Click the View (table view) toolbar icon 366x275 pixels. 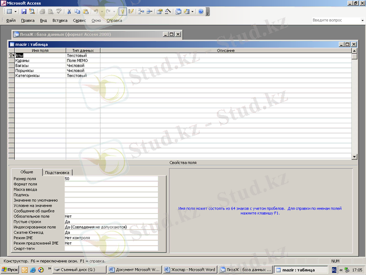9,11
